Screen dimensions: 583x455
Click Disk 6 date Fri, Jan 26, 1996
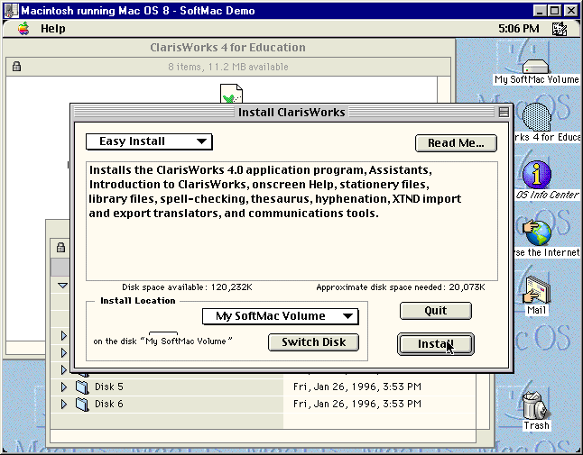click(357, 404)
